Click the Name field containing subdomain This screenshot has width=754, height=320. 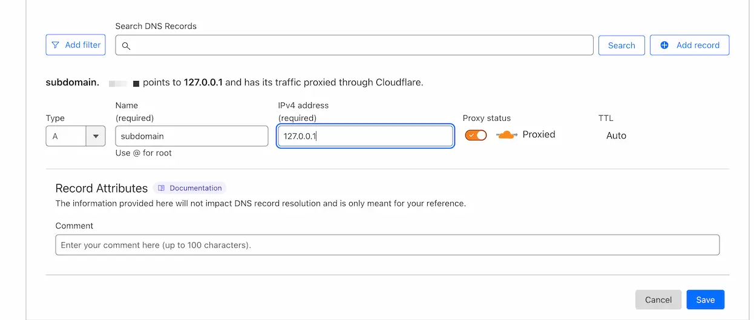[x=192, y=136]
